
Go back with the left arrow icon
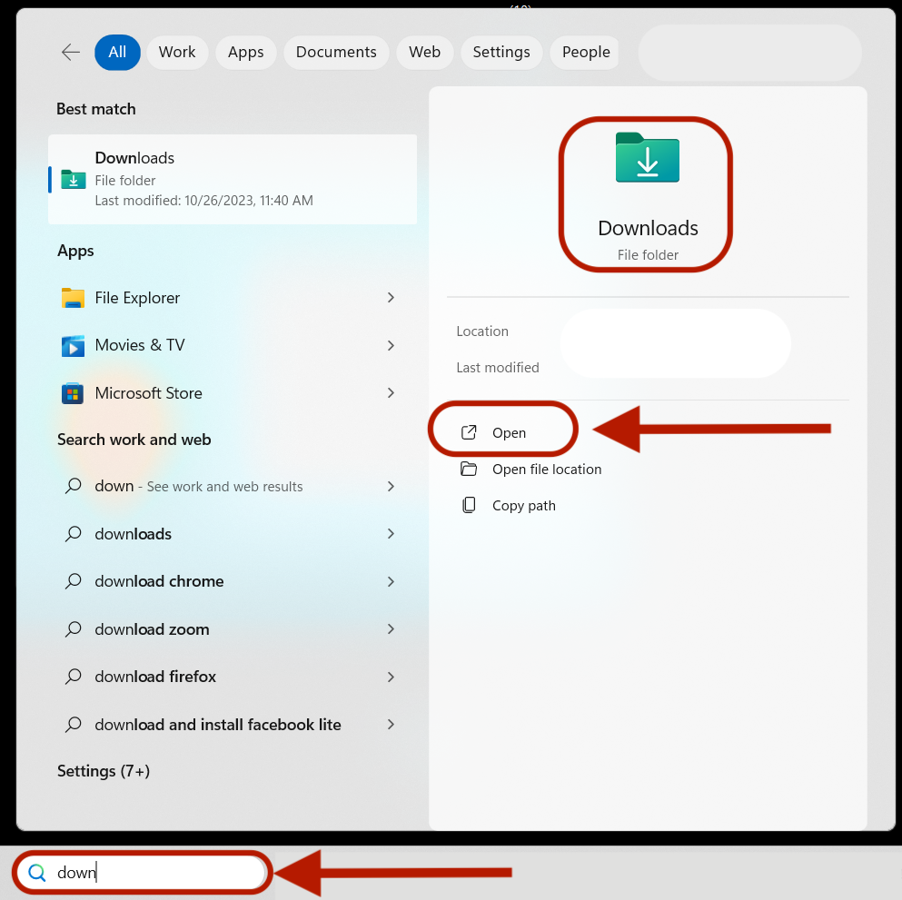coord(71,53)
